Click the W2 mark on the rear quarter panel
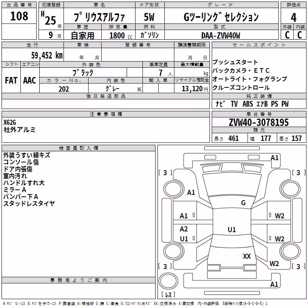Screen dimensions: 308x308 [x=274, y=264]
